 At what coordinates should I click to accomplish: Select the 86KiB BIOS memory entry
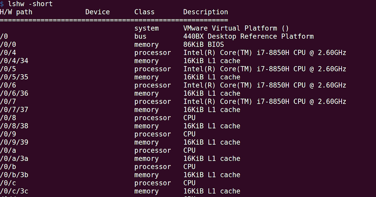click(204, 44)
